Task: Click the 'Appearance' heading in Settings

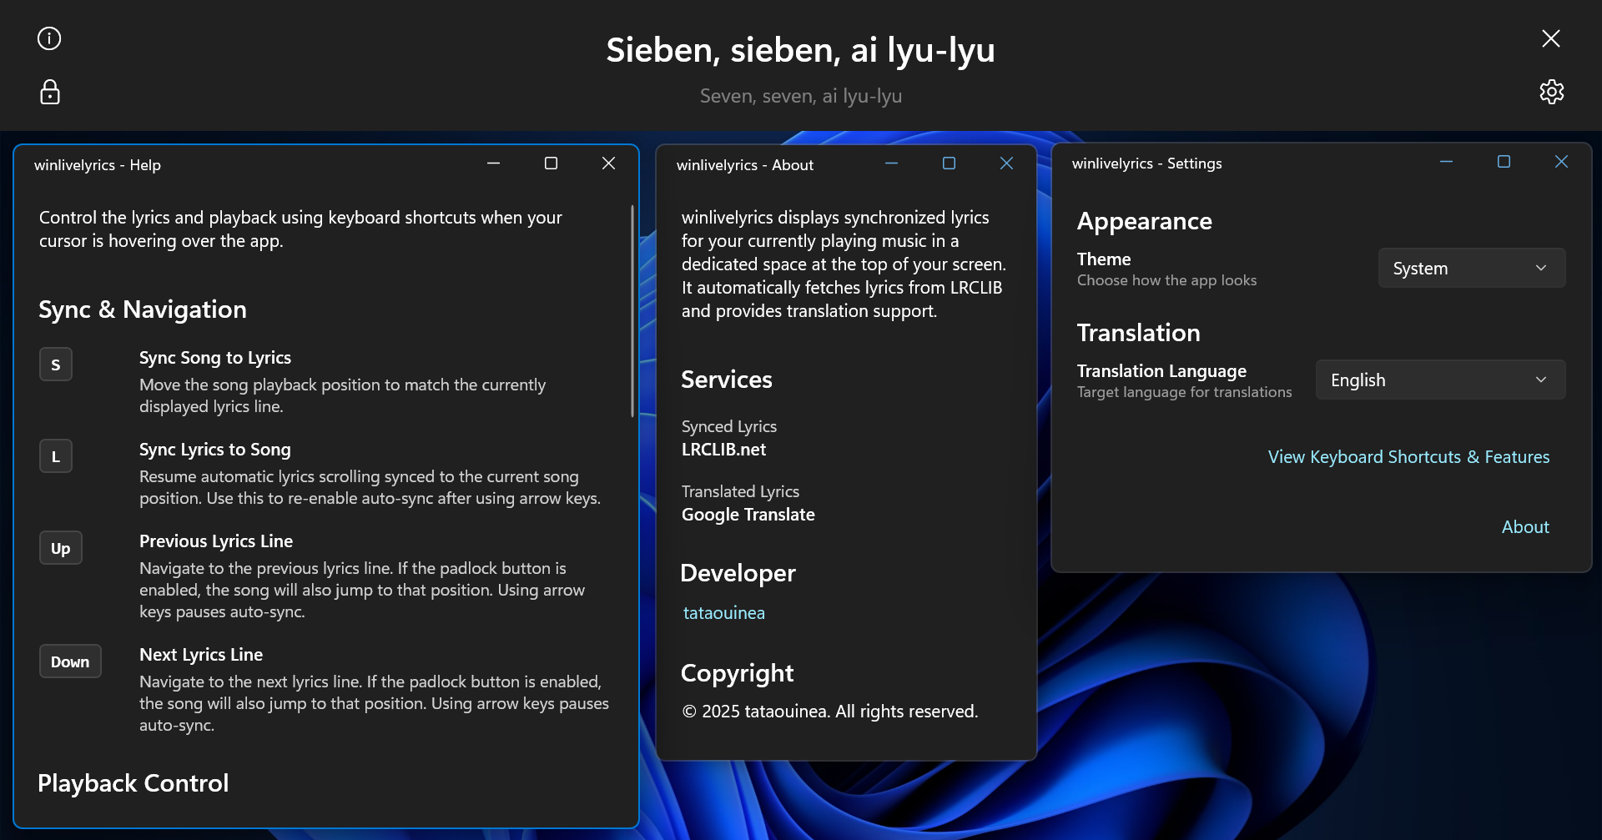Action: tap(1145, 221)
